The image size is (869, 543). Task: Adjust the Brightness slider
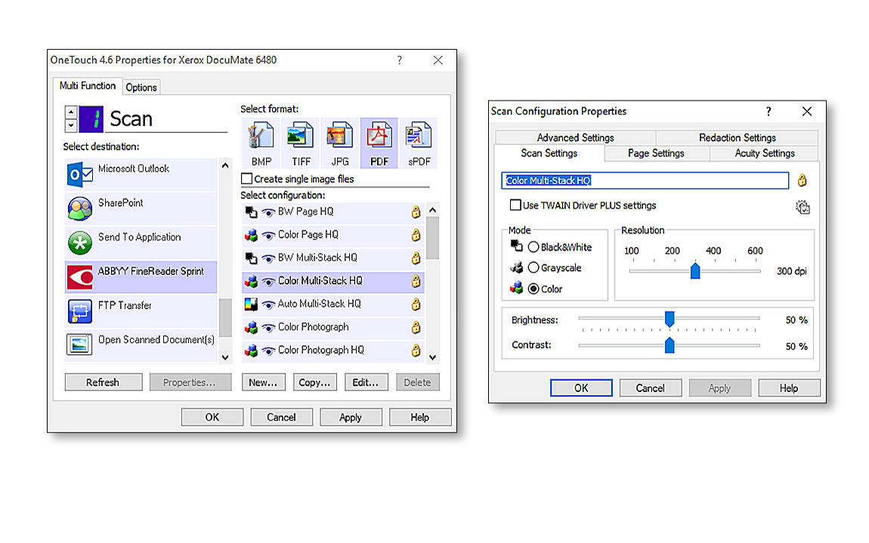(x=670, y=319)
